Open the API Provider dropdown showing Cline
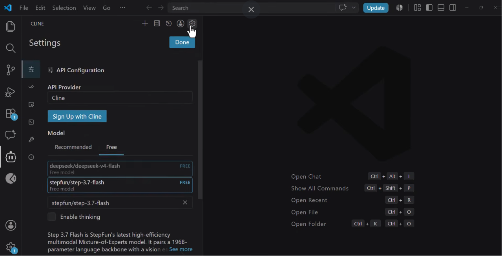 120,98
